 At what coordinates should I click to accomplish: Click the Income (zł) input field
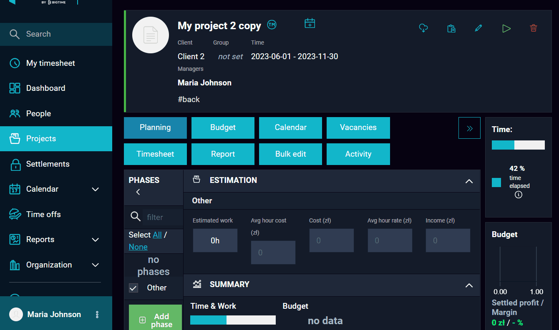pos(448,240)
